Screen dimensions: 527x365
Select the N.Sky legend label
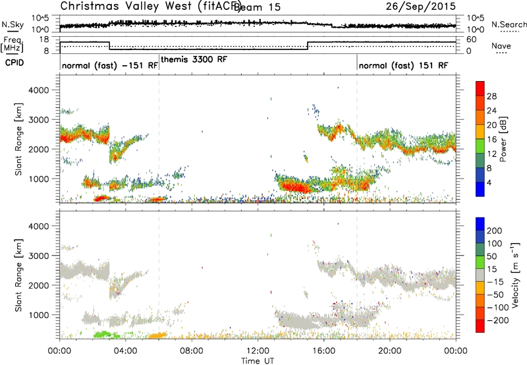point(13,24)
